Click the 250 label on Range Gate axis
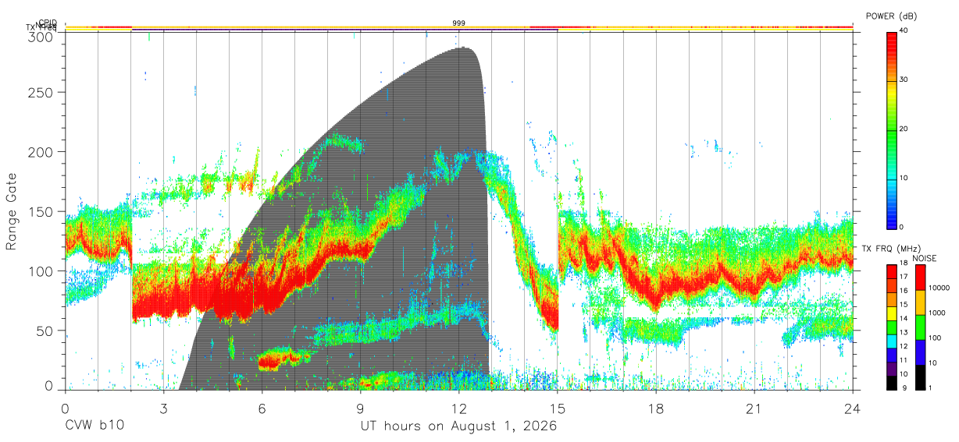This screenshot has height=442, width=959. [42, 92]
